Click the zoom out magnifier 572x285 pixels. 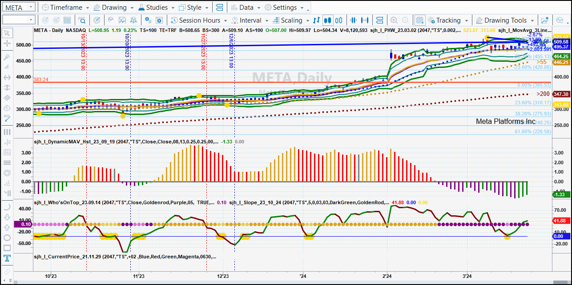tap(405, 20)
